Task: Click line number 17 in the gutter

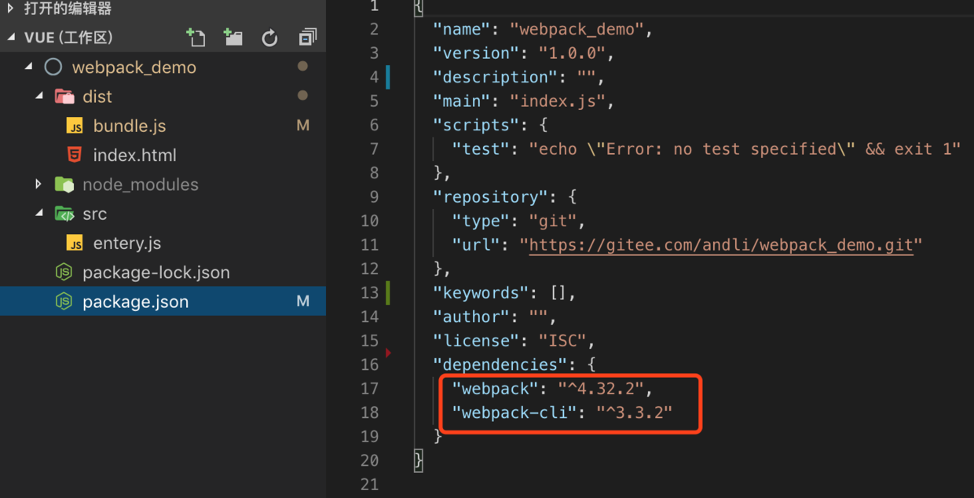Action: (x=370, y=388)
